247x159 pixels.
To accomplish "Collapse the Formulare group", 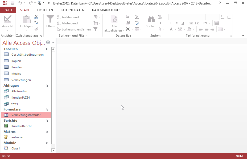I will click(x=47, y=109).
